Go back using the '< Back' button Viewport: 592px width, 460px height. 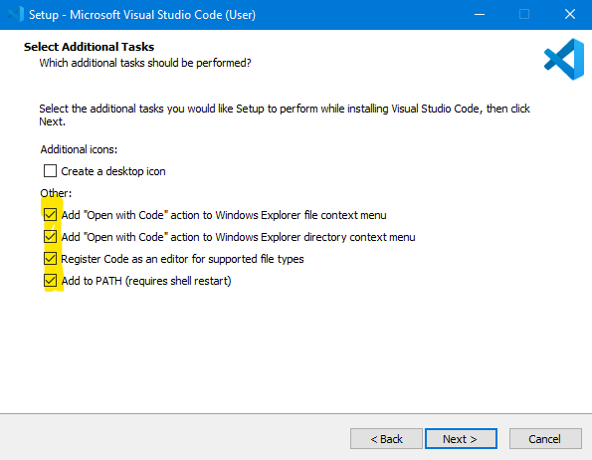pyautogui.click(x=386, y=438)
